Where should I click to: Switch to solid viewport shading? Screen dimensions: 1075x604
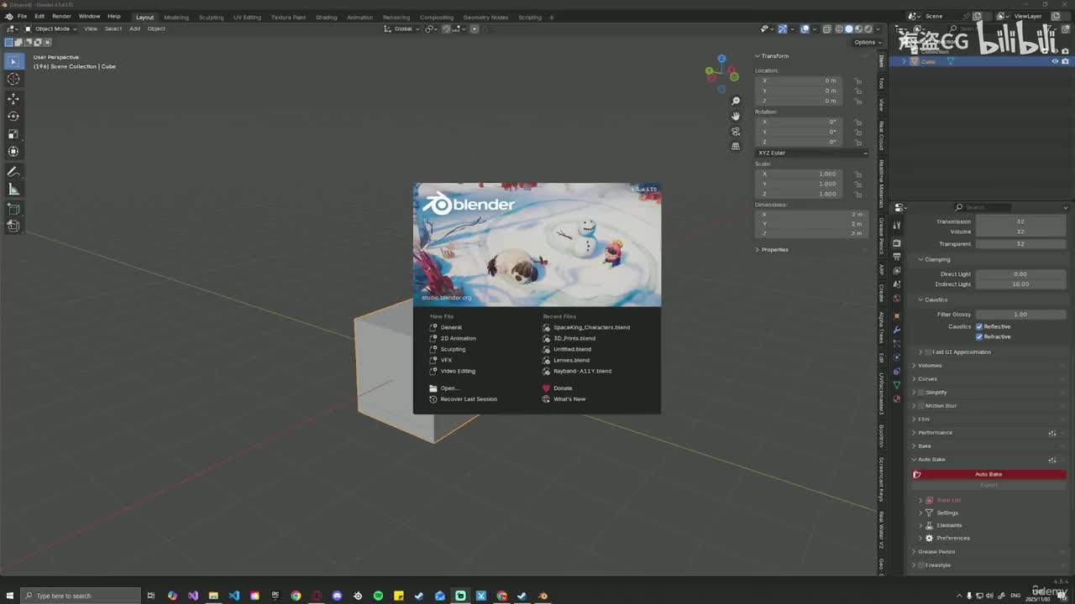pos(848,29)
